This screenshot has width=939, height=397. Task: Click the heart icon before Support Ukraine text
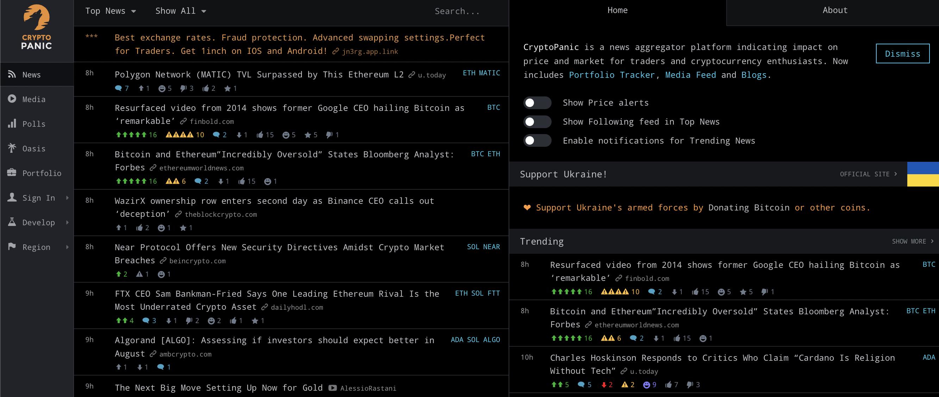527,207
